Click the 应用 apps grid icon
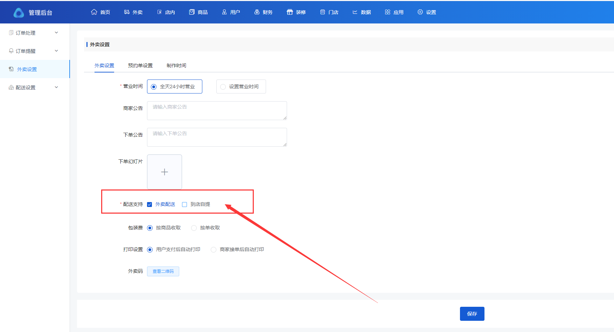 click(388, 12)
